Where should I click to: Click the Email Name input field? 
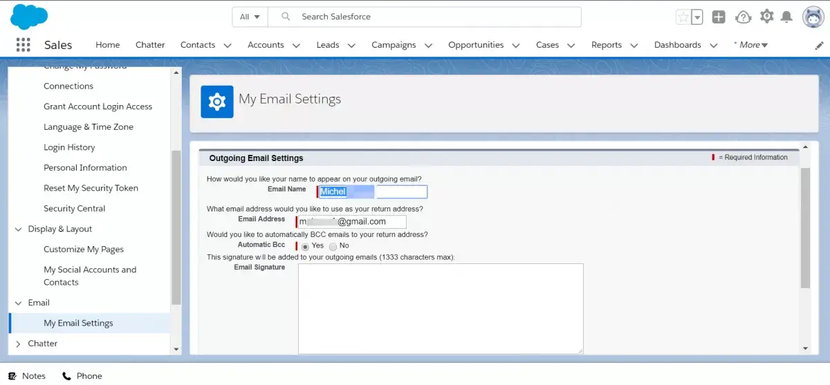click(x=372, y=192)
